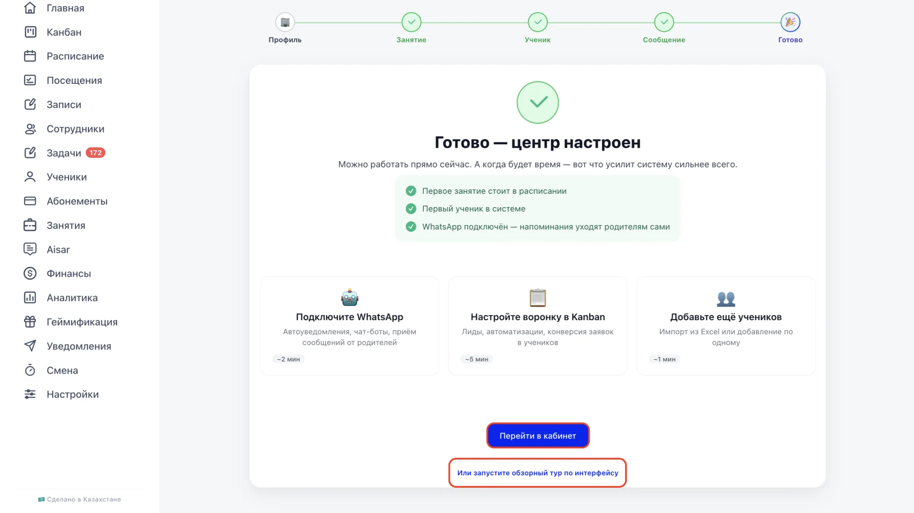Screen dimensions: 914x513
Task: Open Финансы via its dollar icon
Action: coord(30,273)
